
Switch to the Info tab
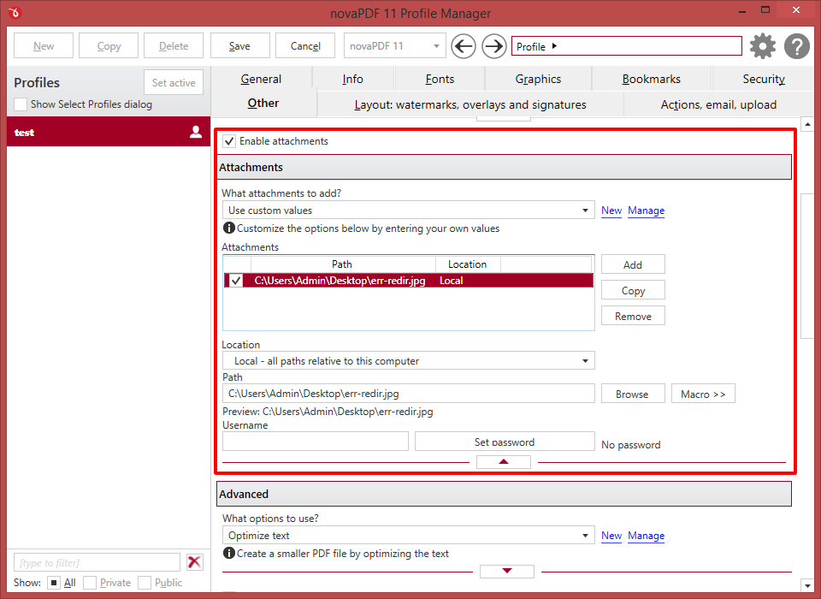(x=353, y=79)
